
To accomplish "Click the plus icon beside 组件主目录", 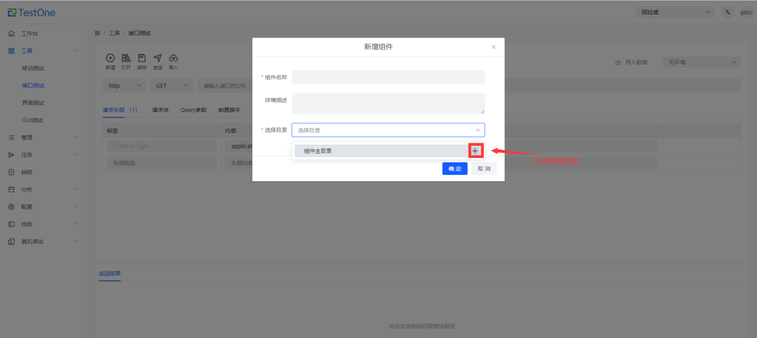I will click(x=476, y=151).
